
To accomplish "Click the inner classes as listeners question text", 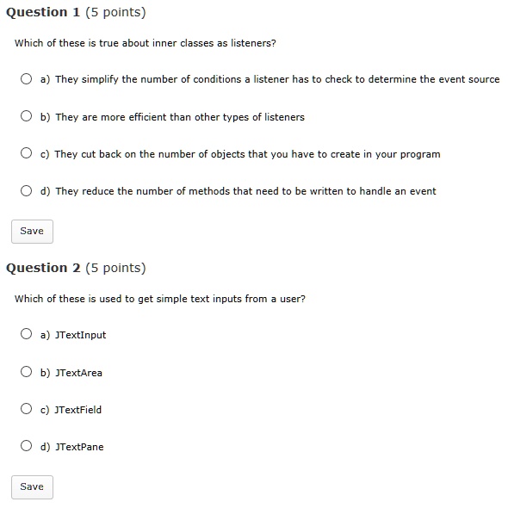I will 146,43.
